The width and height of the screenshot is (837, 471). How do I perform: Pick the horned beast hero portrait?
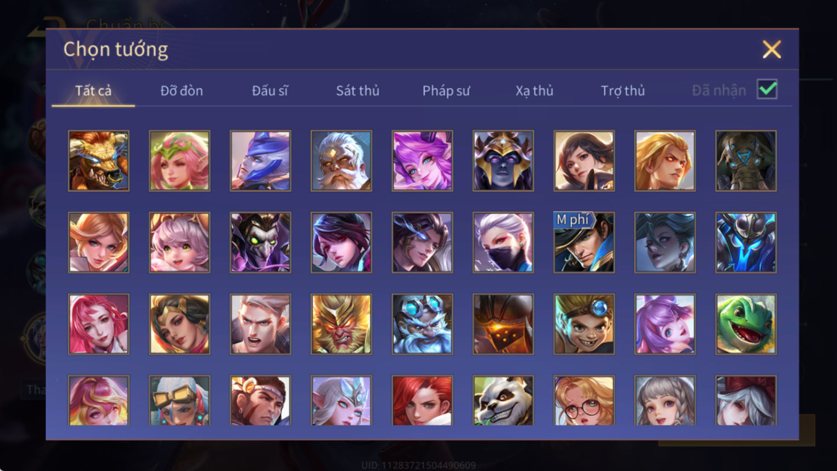tap(99, 161)
